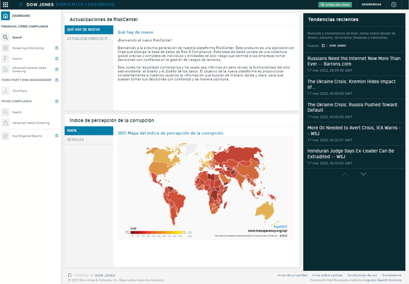Click the AYUDA EN LÍNEA button
Image resolution: width=409 pixels, height=284 pixels.
point(335,5)
